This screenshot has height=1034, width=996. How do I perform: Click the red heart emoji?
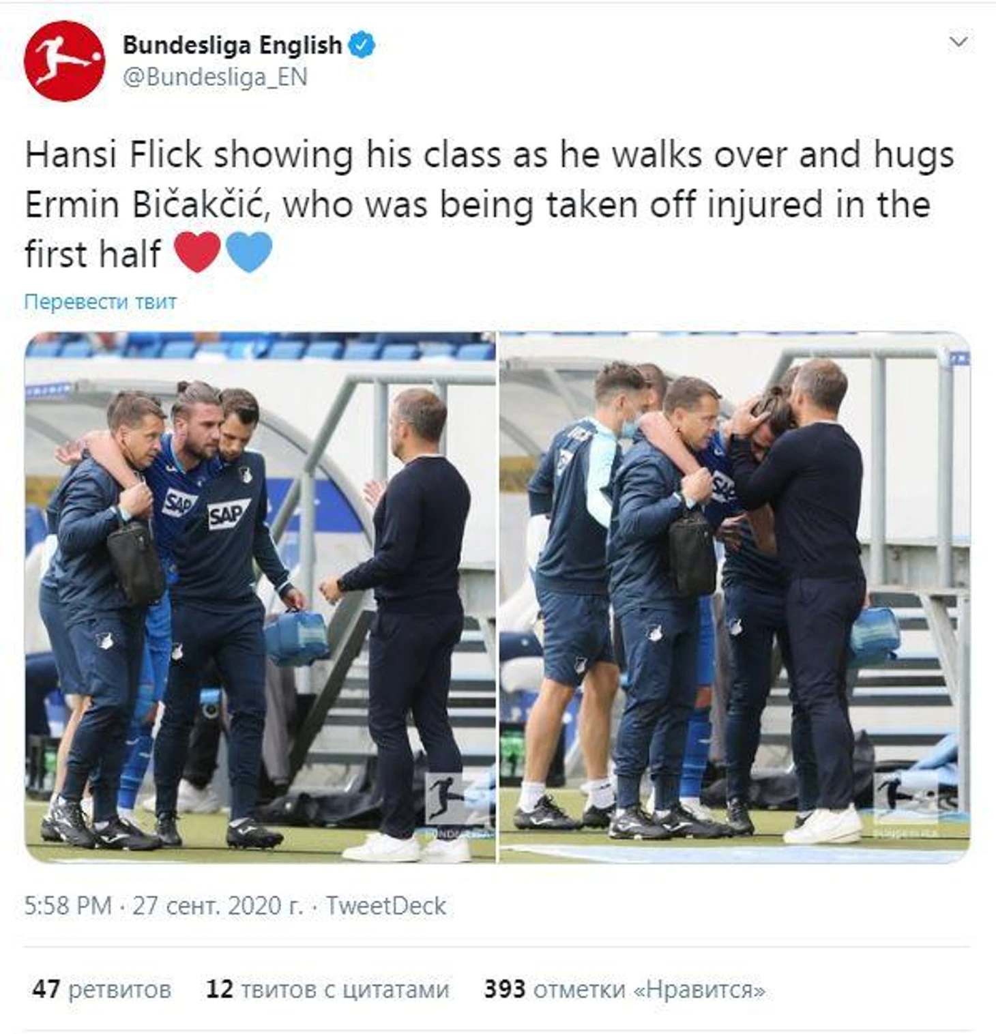[x=197, y=252]
